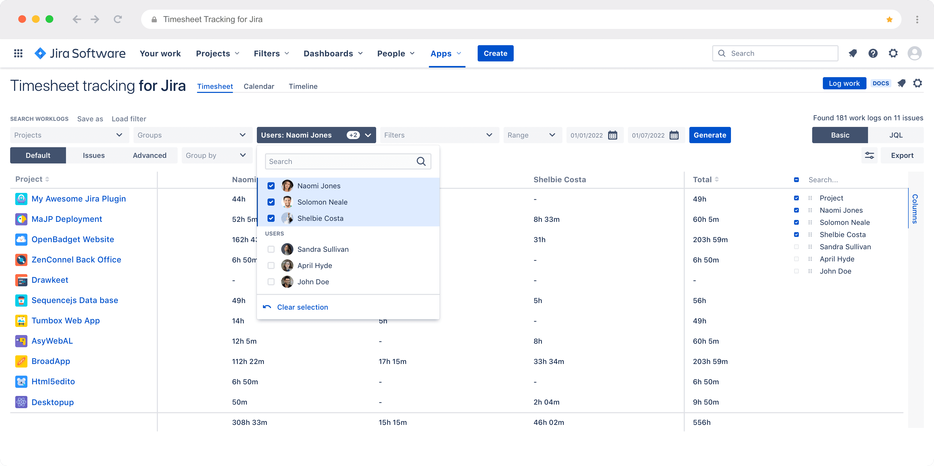The width and height of the screenshot is (934, 466).
Task: Check John Doe in users dropdown
Action: coord(271,282)
